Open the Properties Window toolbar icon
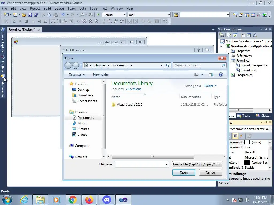The image size is (274, 205). [241, 15]
